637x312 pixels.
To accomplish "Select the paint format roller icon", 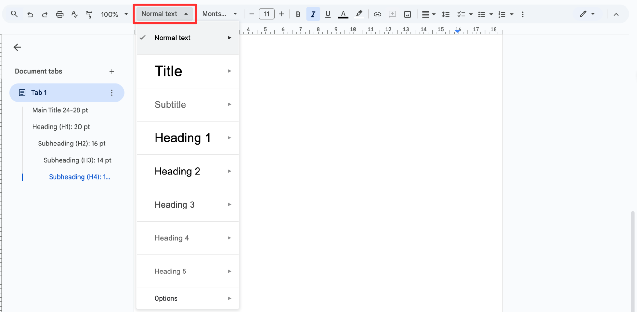I will click(89, 14).
